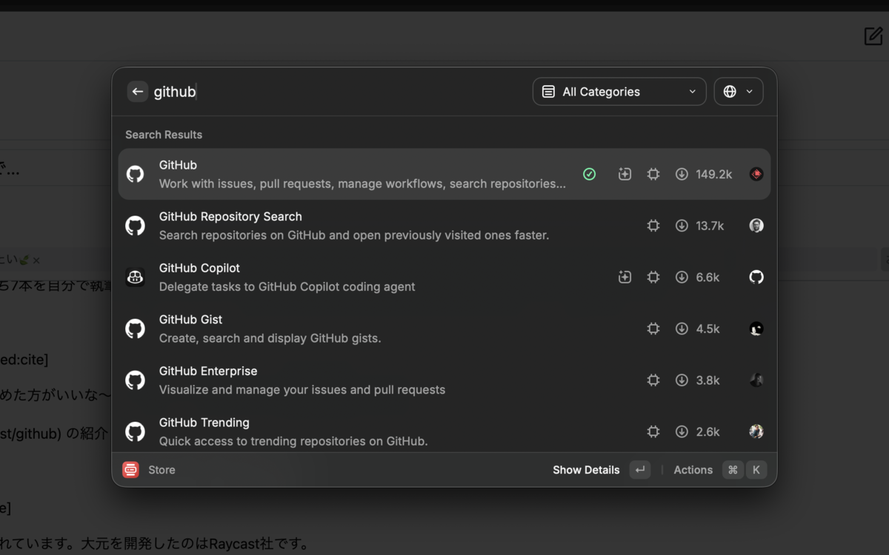Open the Actions menu in footer
Viewport: 889px width, 555px height.
[x=693, y=470]
